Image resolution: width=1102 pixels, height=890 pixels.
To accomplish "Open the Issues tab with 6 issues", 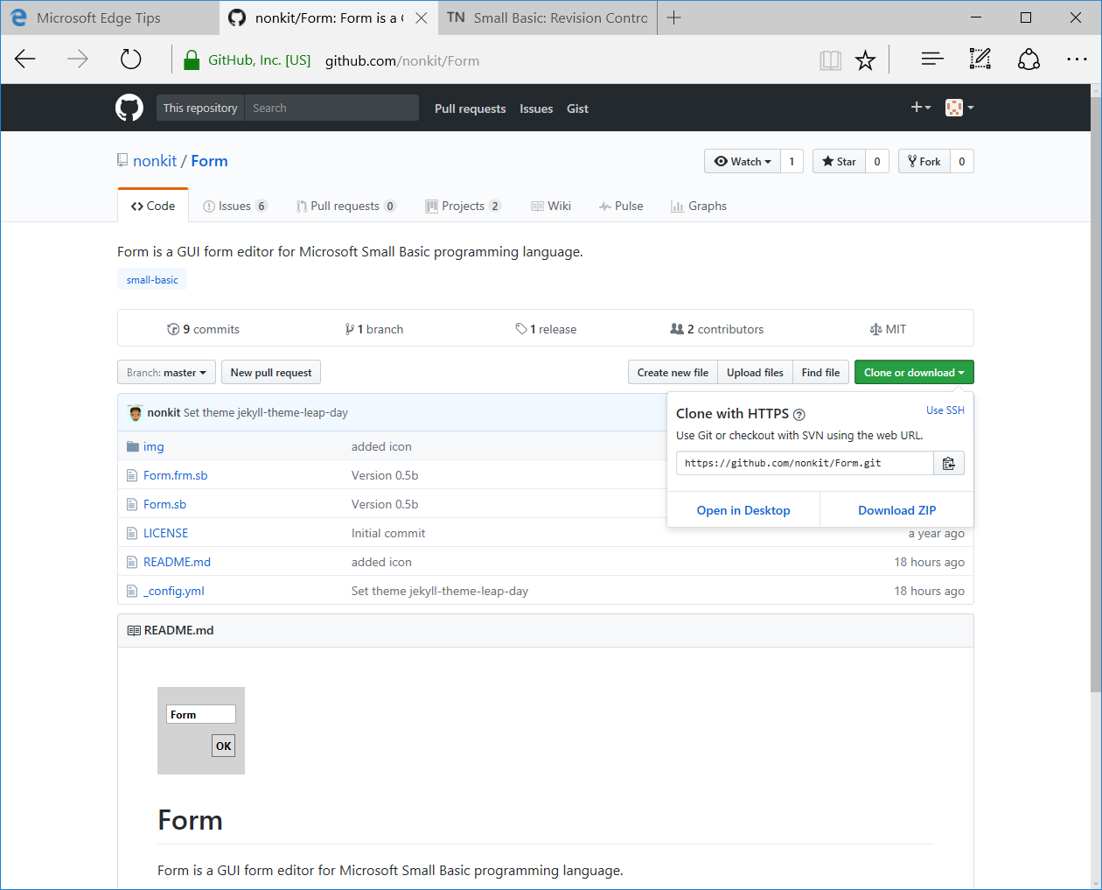I will click(235, 206).
